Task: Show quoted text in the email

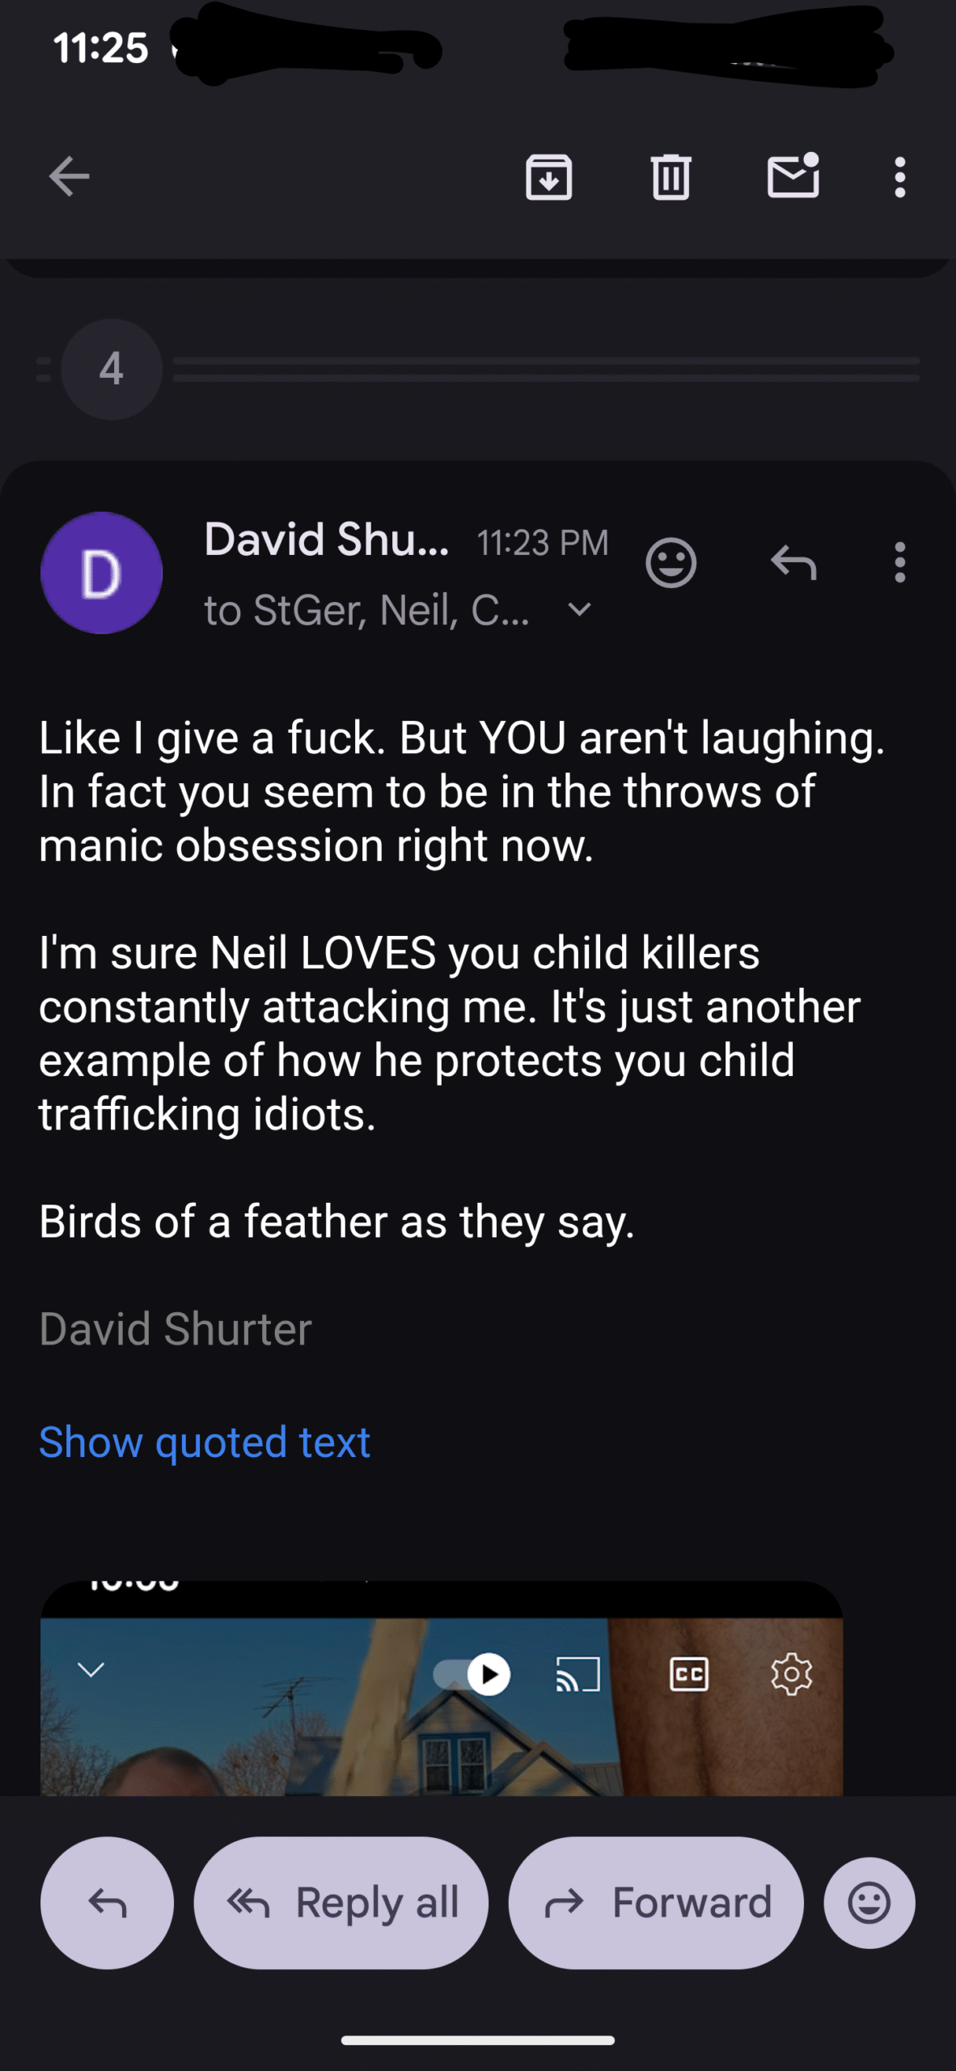Action: [x=205, y=1442]
